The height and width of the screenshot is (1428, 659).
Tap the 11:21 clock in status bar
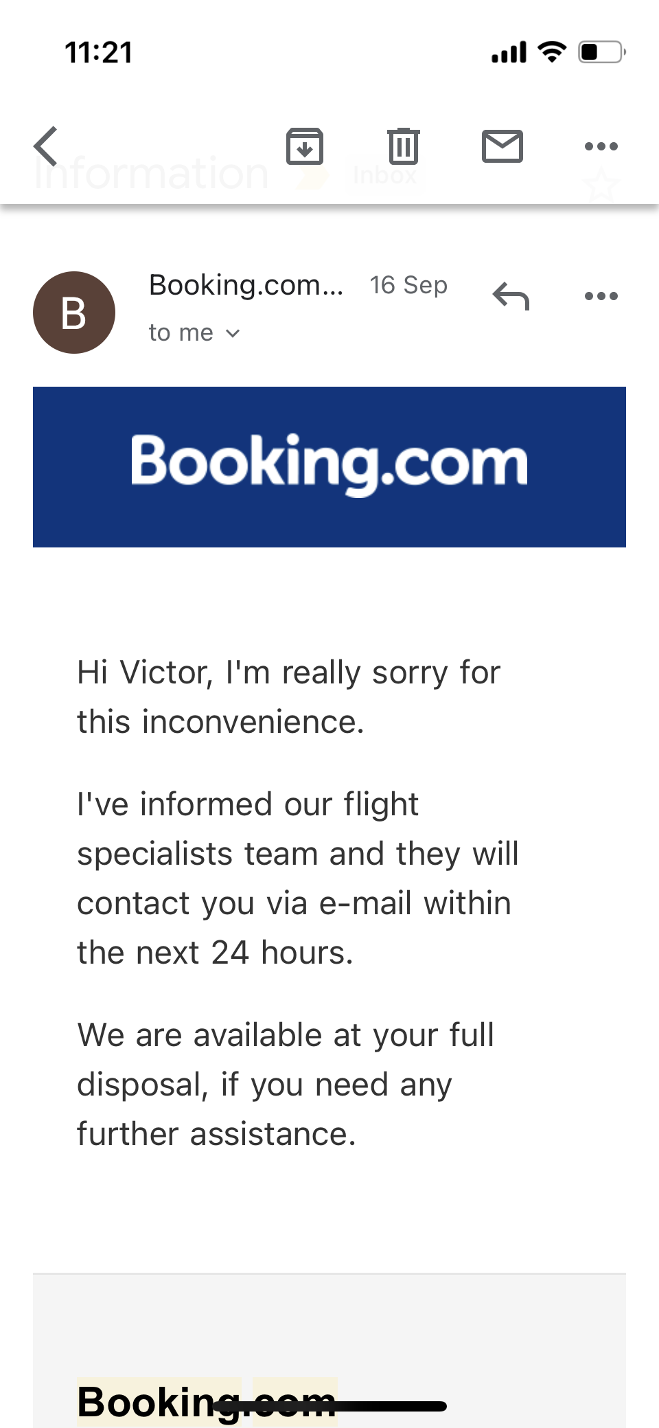[x=99, y=53]
